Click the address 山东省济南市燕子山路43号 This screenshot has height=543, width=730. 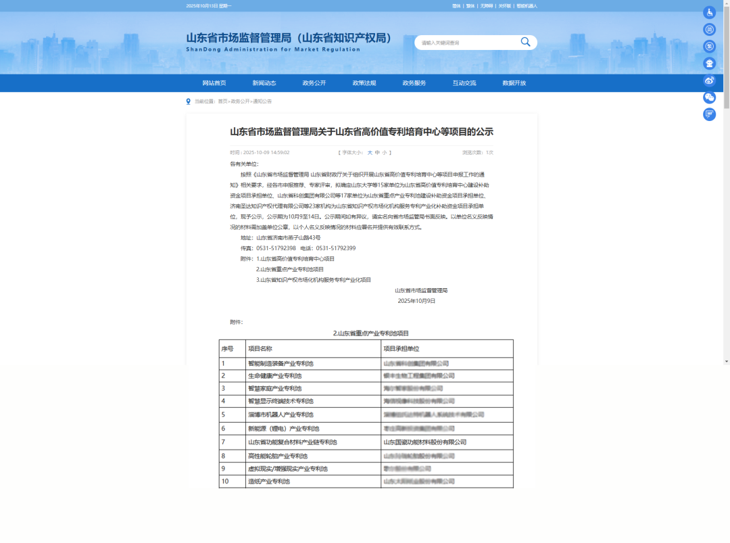pos(288,238)
